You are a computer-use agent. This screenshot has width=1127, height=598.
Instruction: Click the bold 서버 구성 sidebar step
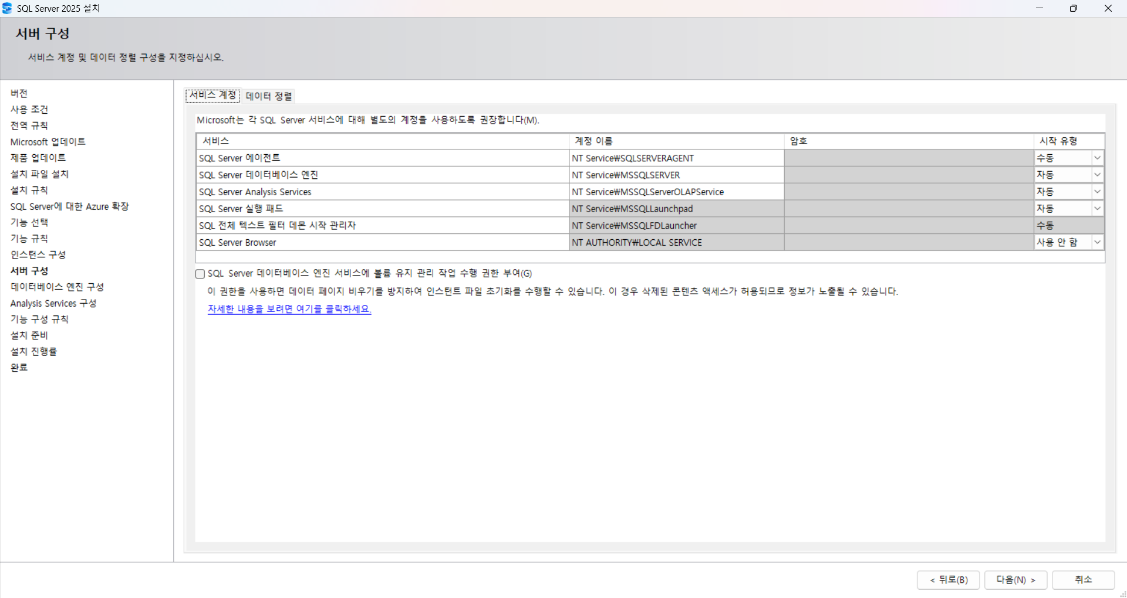(29, 271)
